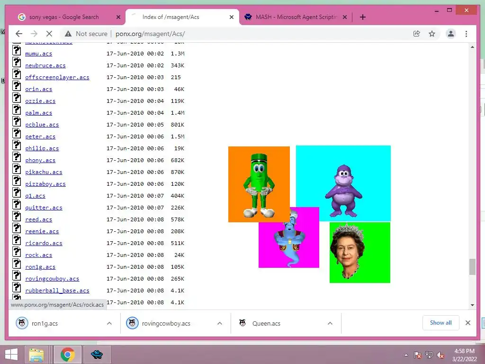Click file icon beside mumu.acs
This screenshot has height=364, width=485.
click(x=17, y=50)
